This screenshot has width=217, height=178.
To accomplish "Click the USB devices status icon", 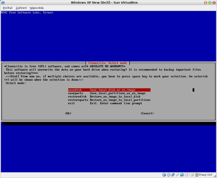I will (x=177, y=175).
